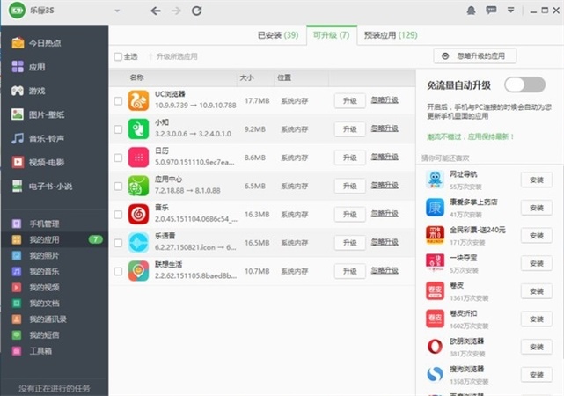The height and width of the screenshot is (396, 564).
Task: Open 音乐-铃声 section
Action: pyautogui.click(x=38, y=138)
